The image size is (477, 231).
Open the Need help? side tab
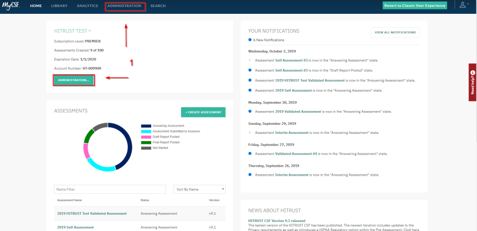[x=472, y=82]
